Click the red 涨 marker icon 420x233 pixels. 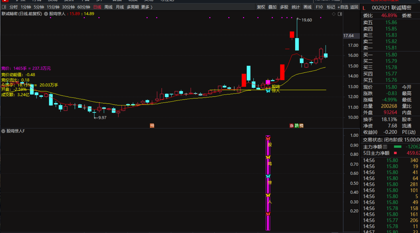tap(291, 126)
